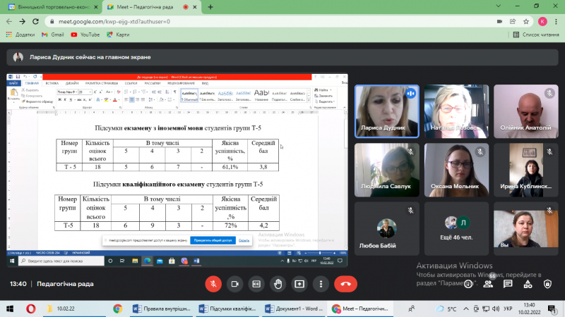
Task: Open Chrome three-dot menu
Action: (x=556, y=22)
